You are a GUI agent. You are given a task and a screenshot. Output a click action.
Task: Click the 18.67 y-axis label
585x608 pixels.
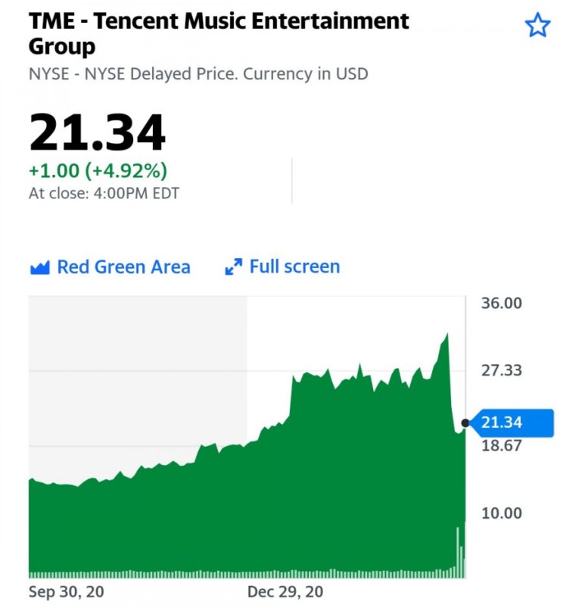pos(501,445)
